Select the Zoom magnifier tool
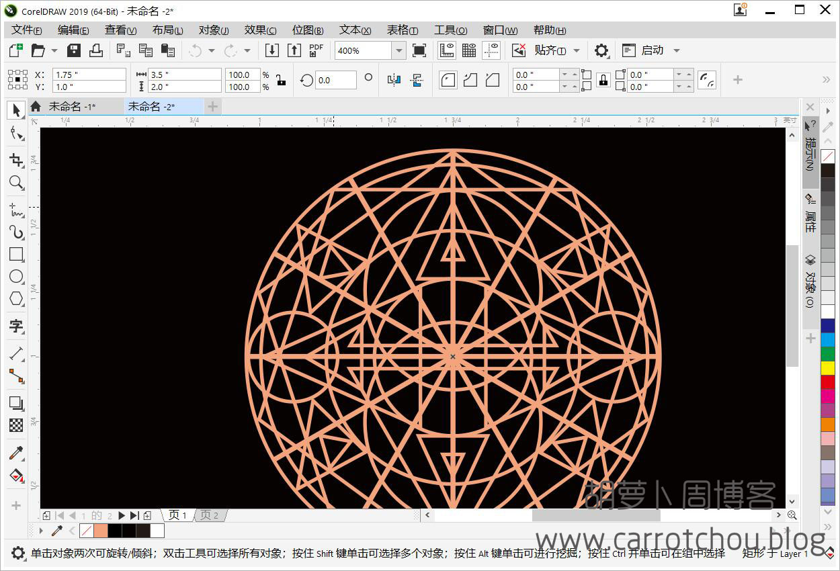840x571 pixels. click(17, 183)
